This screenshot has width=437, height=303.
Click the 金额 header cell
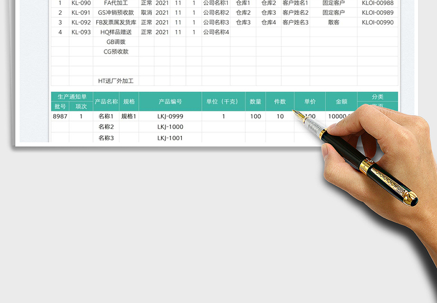click(341, 102)
